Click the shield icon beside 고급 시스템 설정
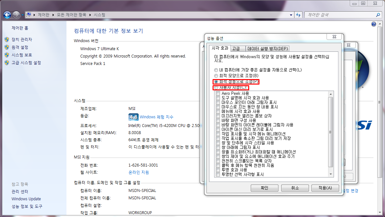This screenshot has height=217, width=385. pos(7,63)
